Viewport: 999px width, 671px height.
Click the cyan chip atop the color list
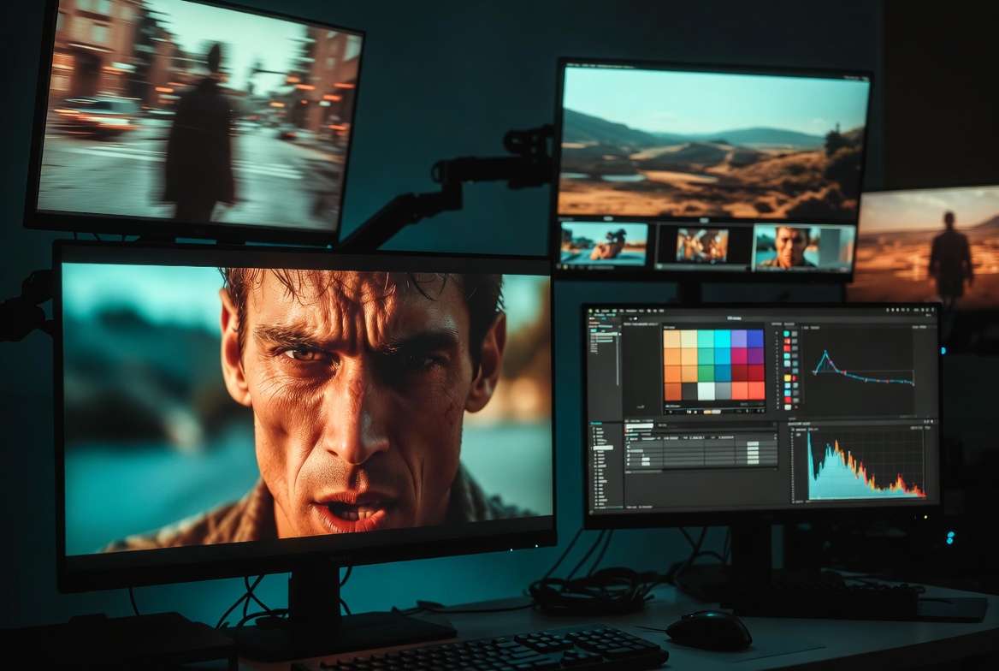(788, 334)
